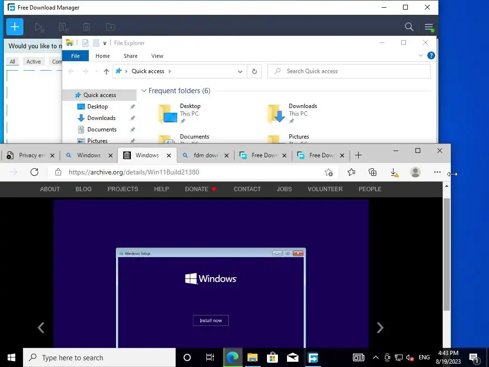Open search in Free Download Manager
Image resolution: width=489 pixels, height=367 pixels.
pos(409,27)
